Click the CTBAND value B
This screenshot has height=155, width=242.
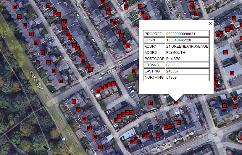[x=187, y=65]
